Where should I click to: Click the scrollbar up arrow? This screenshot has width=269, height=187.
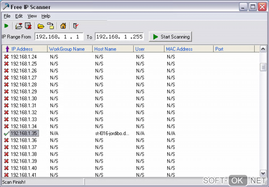[x=263, y=49]
